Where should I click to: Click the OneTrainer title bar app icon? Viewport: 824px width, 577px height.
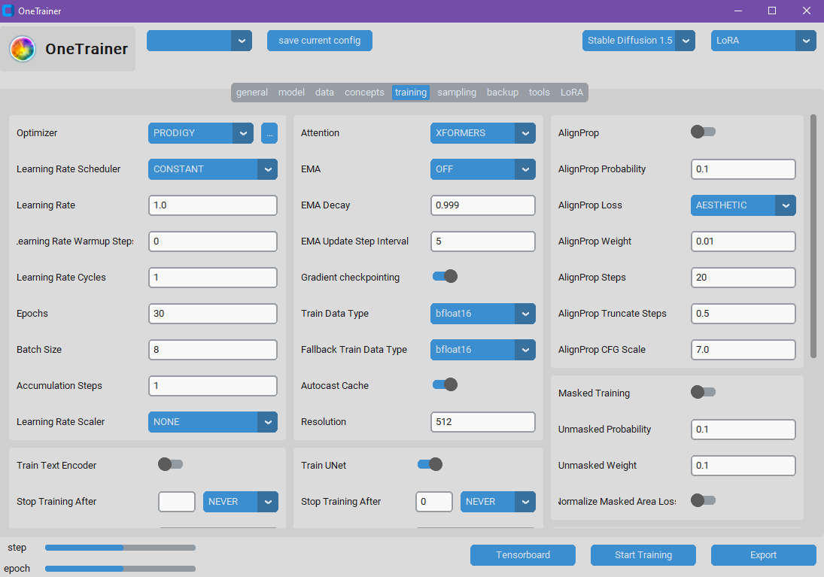coord(9,11)
